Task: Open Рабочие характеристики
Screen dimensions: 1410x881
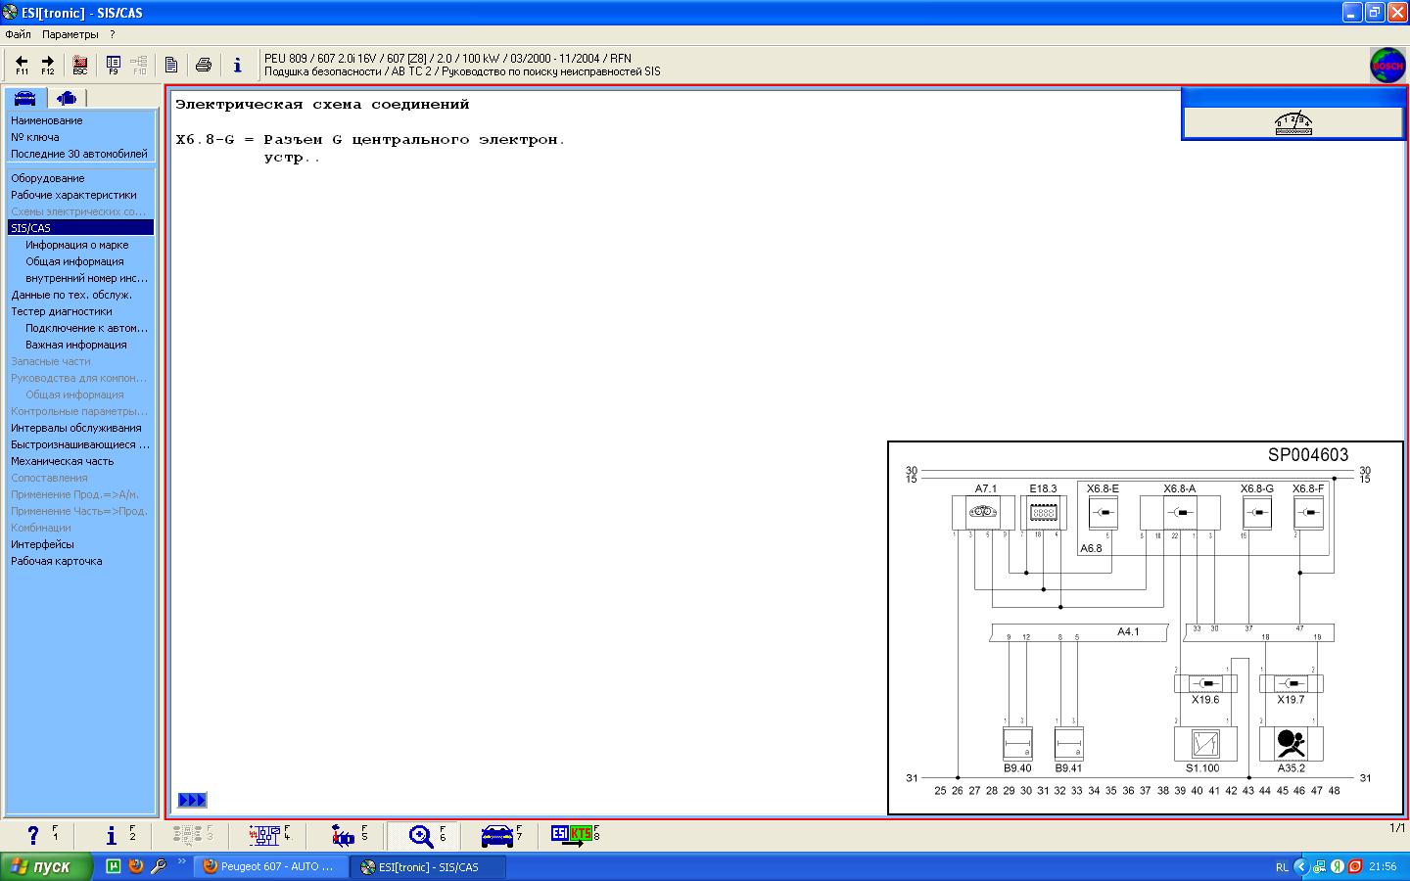Action: click(x=73, y=195)
